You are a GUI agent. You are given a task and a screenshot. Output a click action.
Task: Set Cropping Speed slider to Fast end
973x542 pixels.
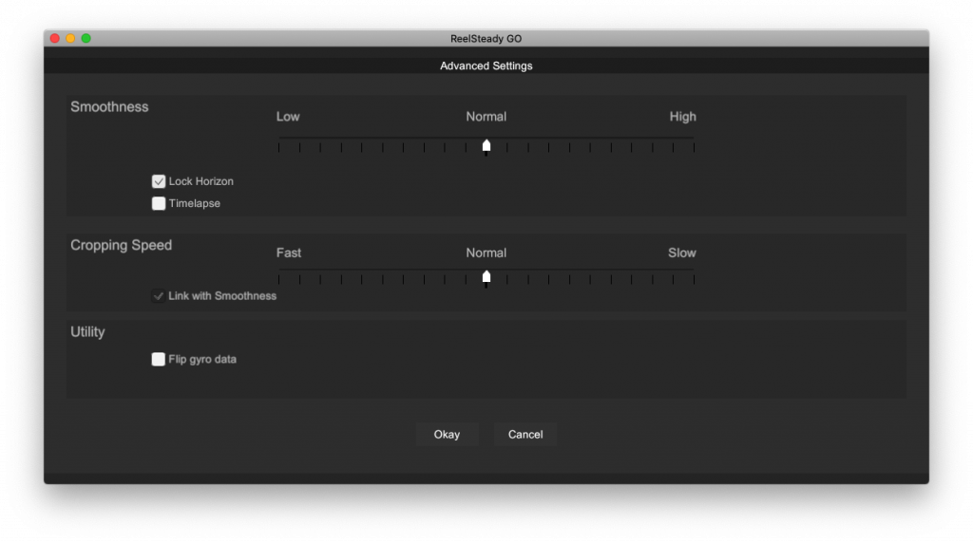pos(279,278)
